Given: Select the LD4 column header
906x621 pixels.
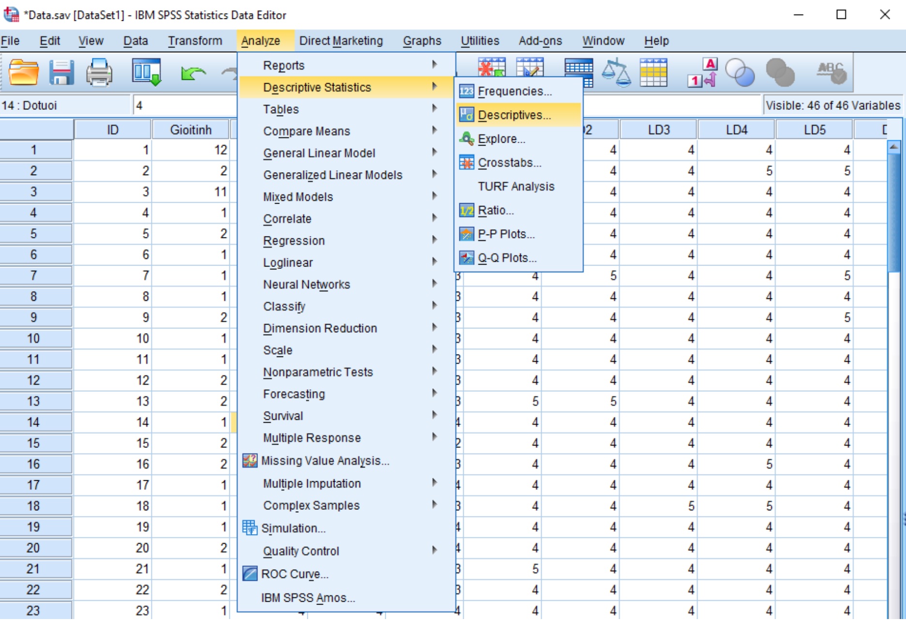Looking at the screenshot, I should tap(737, 130).
